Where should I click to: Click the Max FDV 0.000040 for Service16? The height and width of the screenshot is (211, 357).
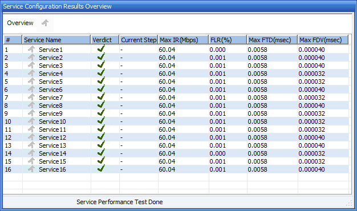click(312, 169)
